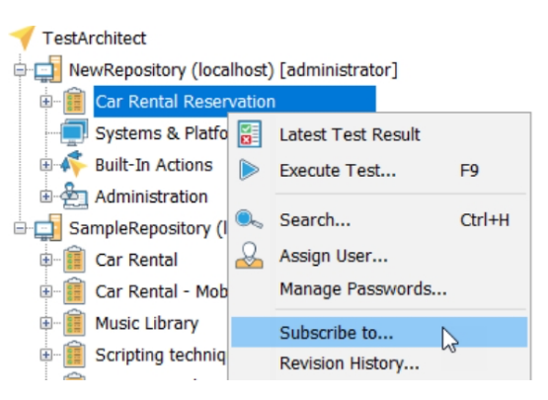Click the TestArchitect paper plane icon
548x400 pixels.
pos(23,38)
